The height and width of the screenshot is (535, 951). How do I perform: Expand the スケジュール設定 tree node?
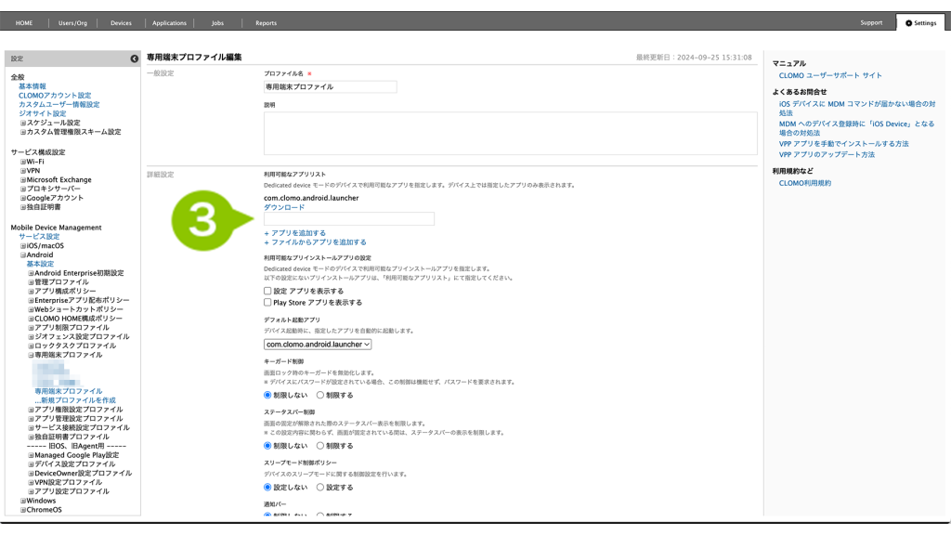tap(23, 123)
